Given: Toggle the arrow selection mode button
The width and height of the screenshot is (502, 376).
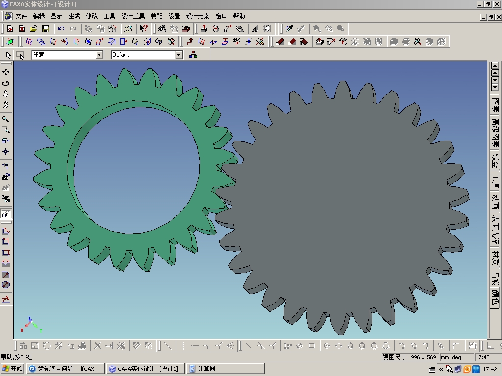Looking at the screenshot, I should (8, 55).
